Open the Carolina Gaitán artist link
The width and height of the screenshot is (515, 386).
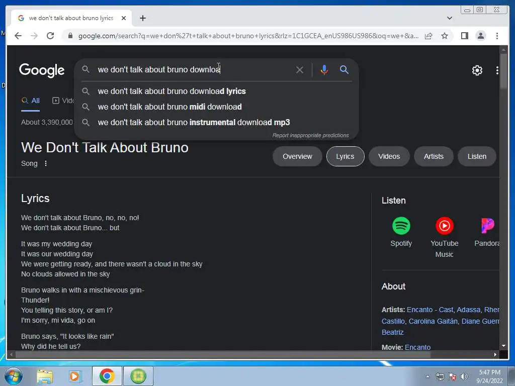click(433, 321)
